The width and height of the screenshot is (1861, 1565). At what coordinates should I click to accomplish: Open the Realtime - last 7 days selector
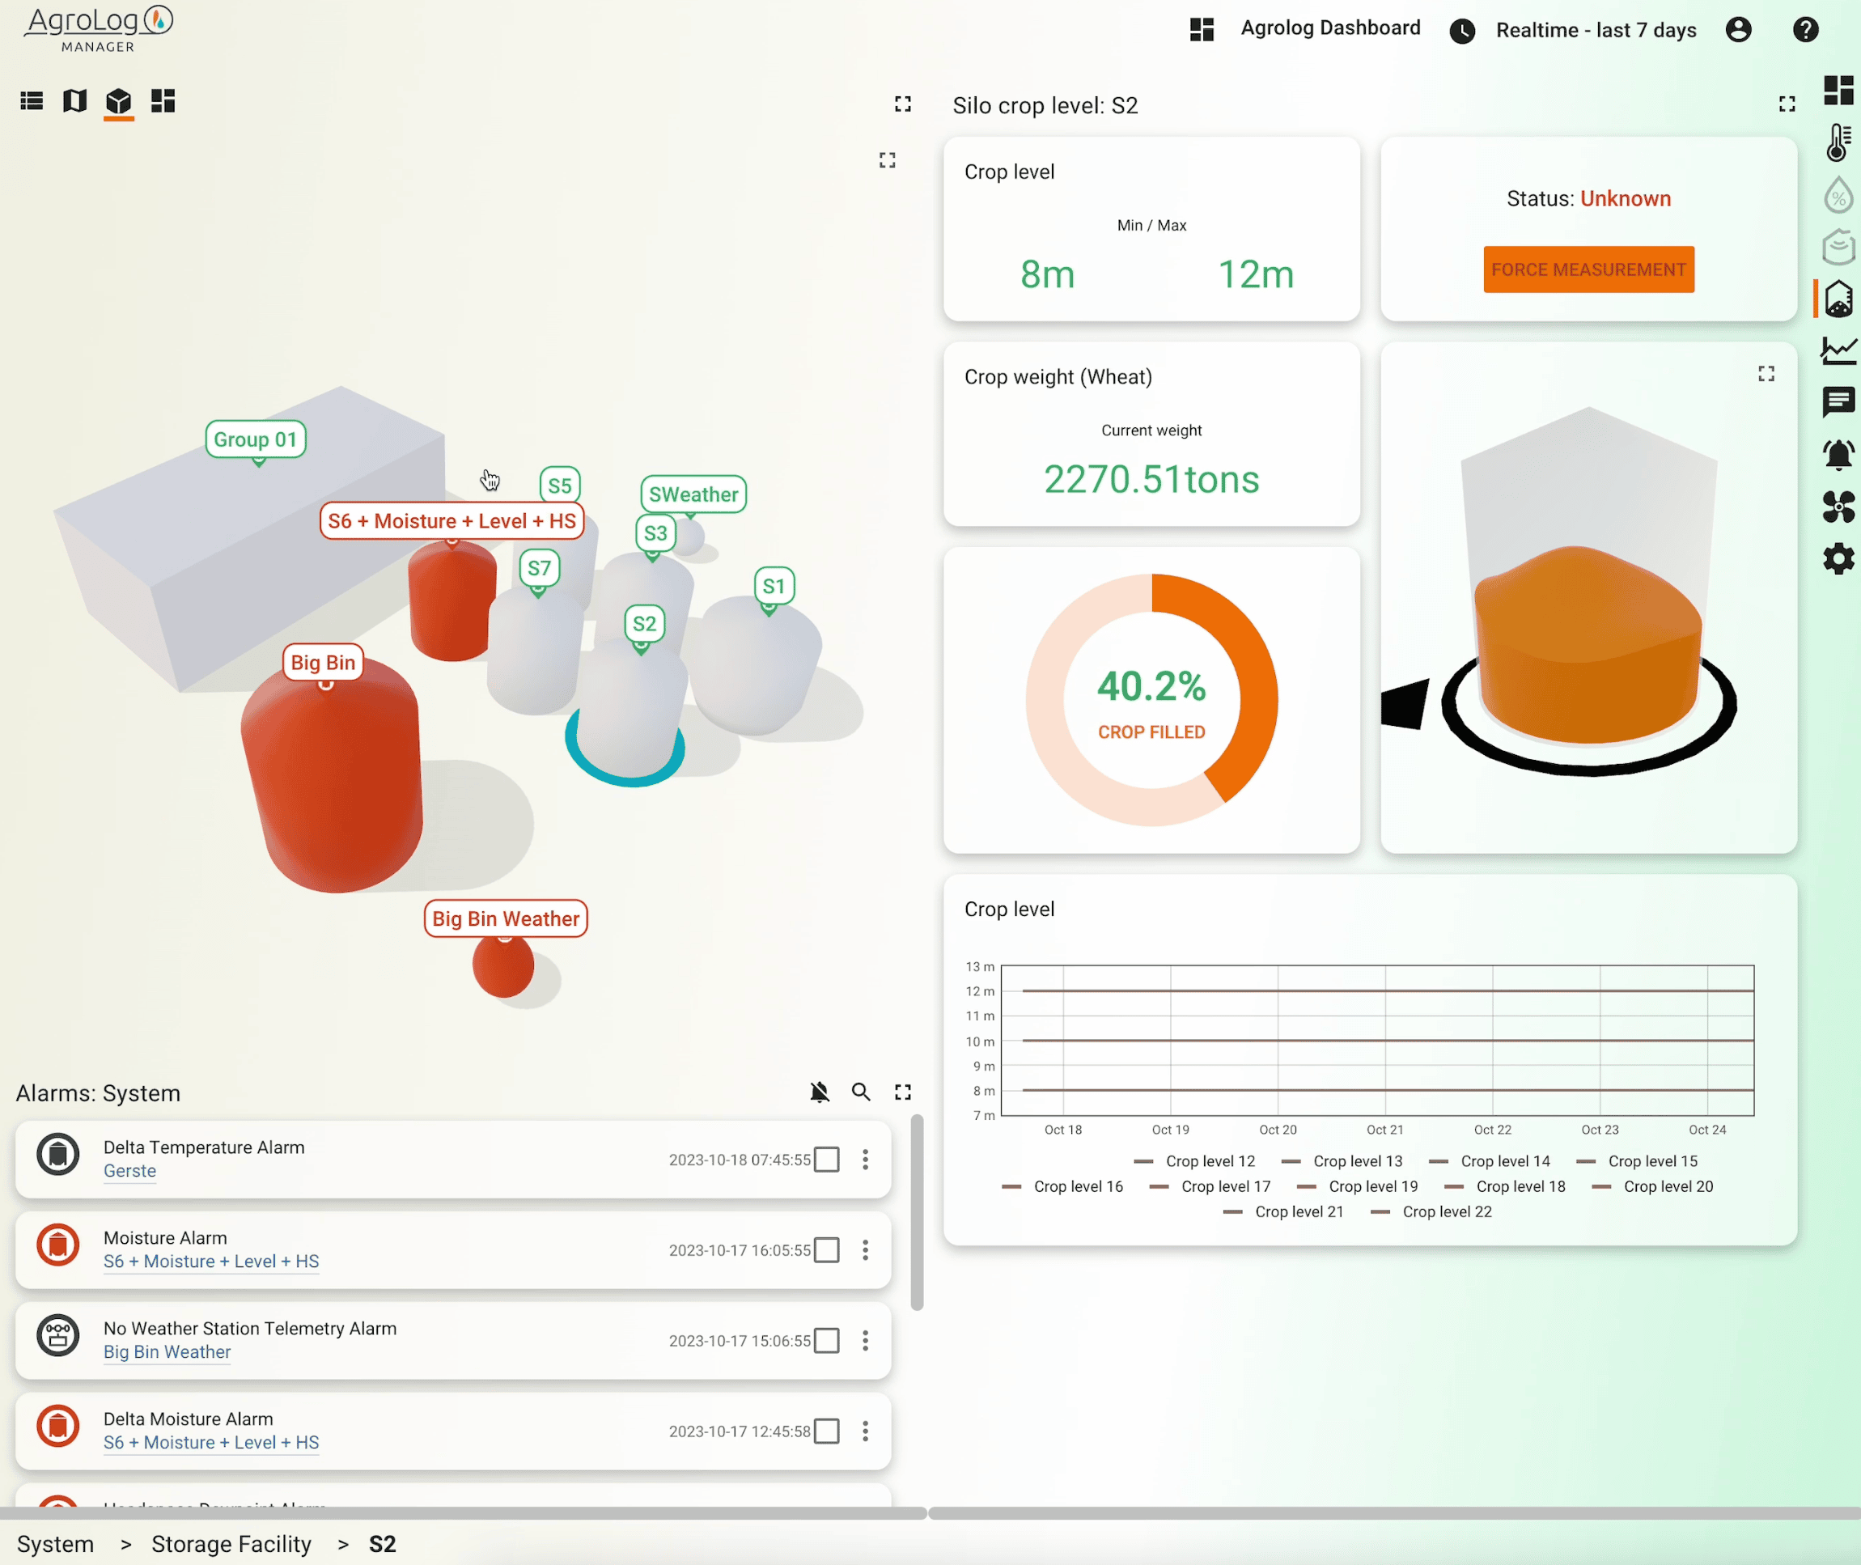click(1595, 30)
